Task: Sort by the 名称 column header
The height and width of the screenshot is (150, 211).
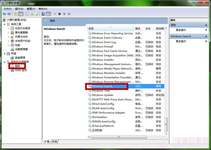Action: (x=111, y=28)
